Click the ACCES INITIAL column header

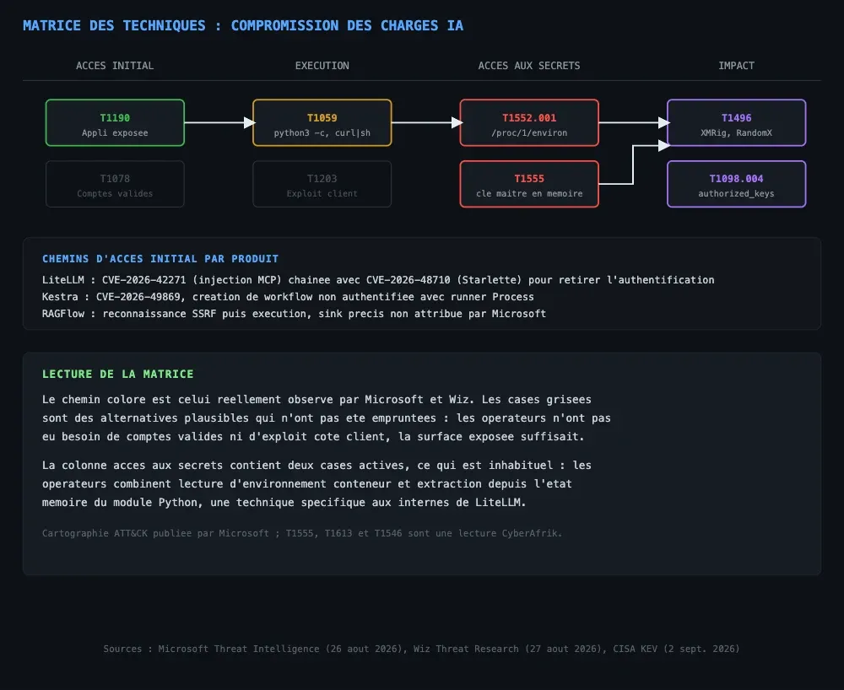click(x=115, y=66)
